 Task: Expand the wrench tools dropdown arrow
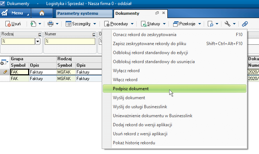(234, 24)
